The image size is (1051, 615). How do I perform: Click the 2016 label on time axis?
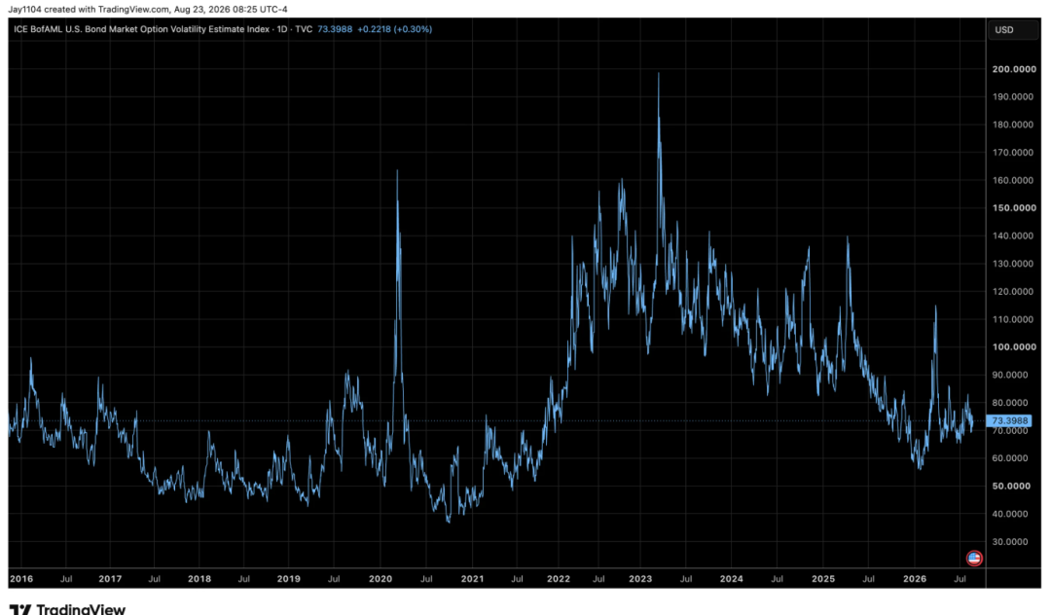coord(21,579)
